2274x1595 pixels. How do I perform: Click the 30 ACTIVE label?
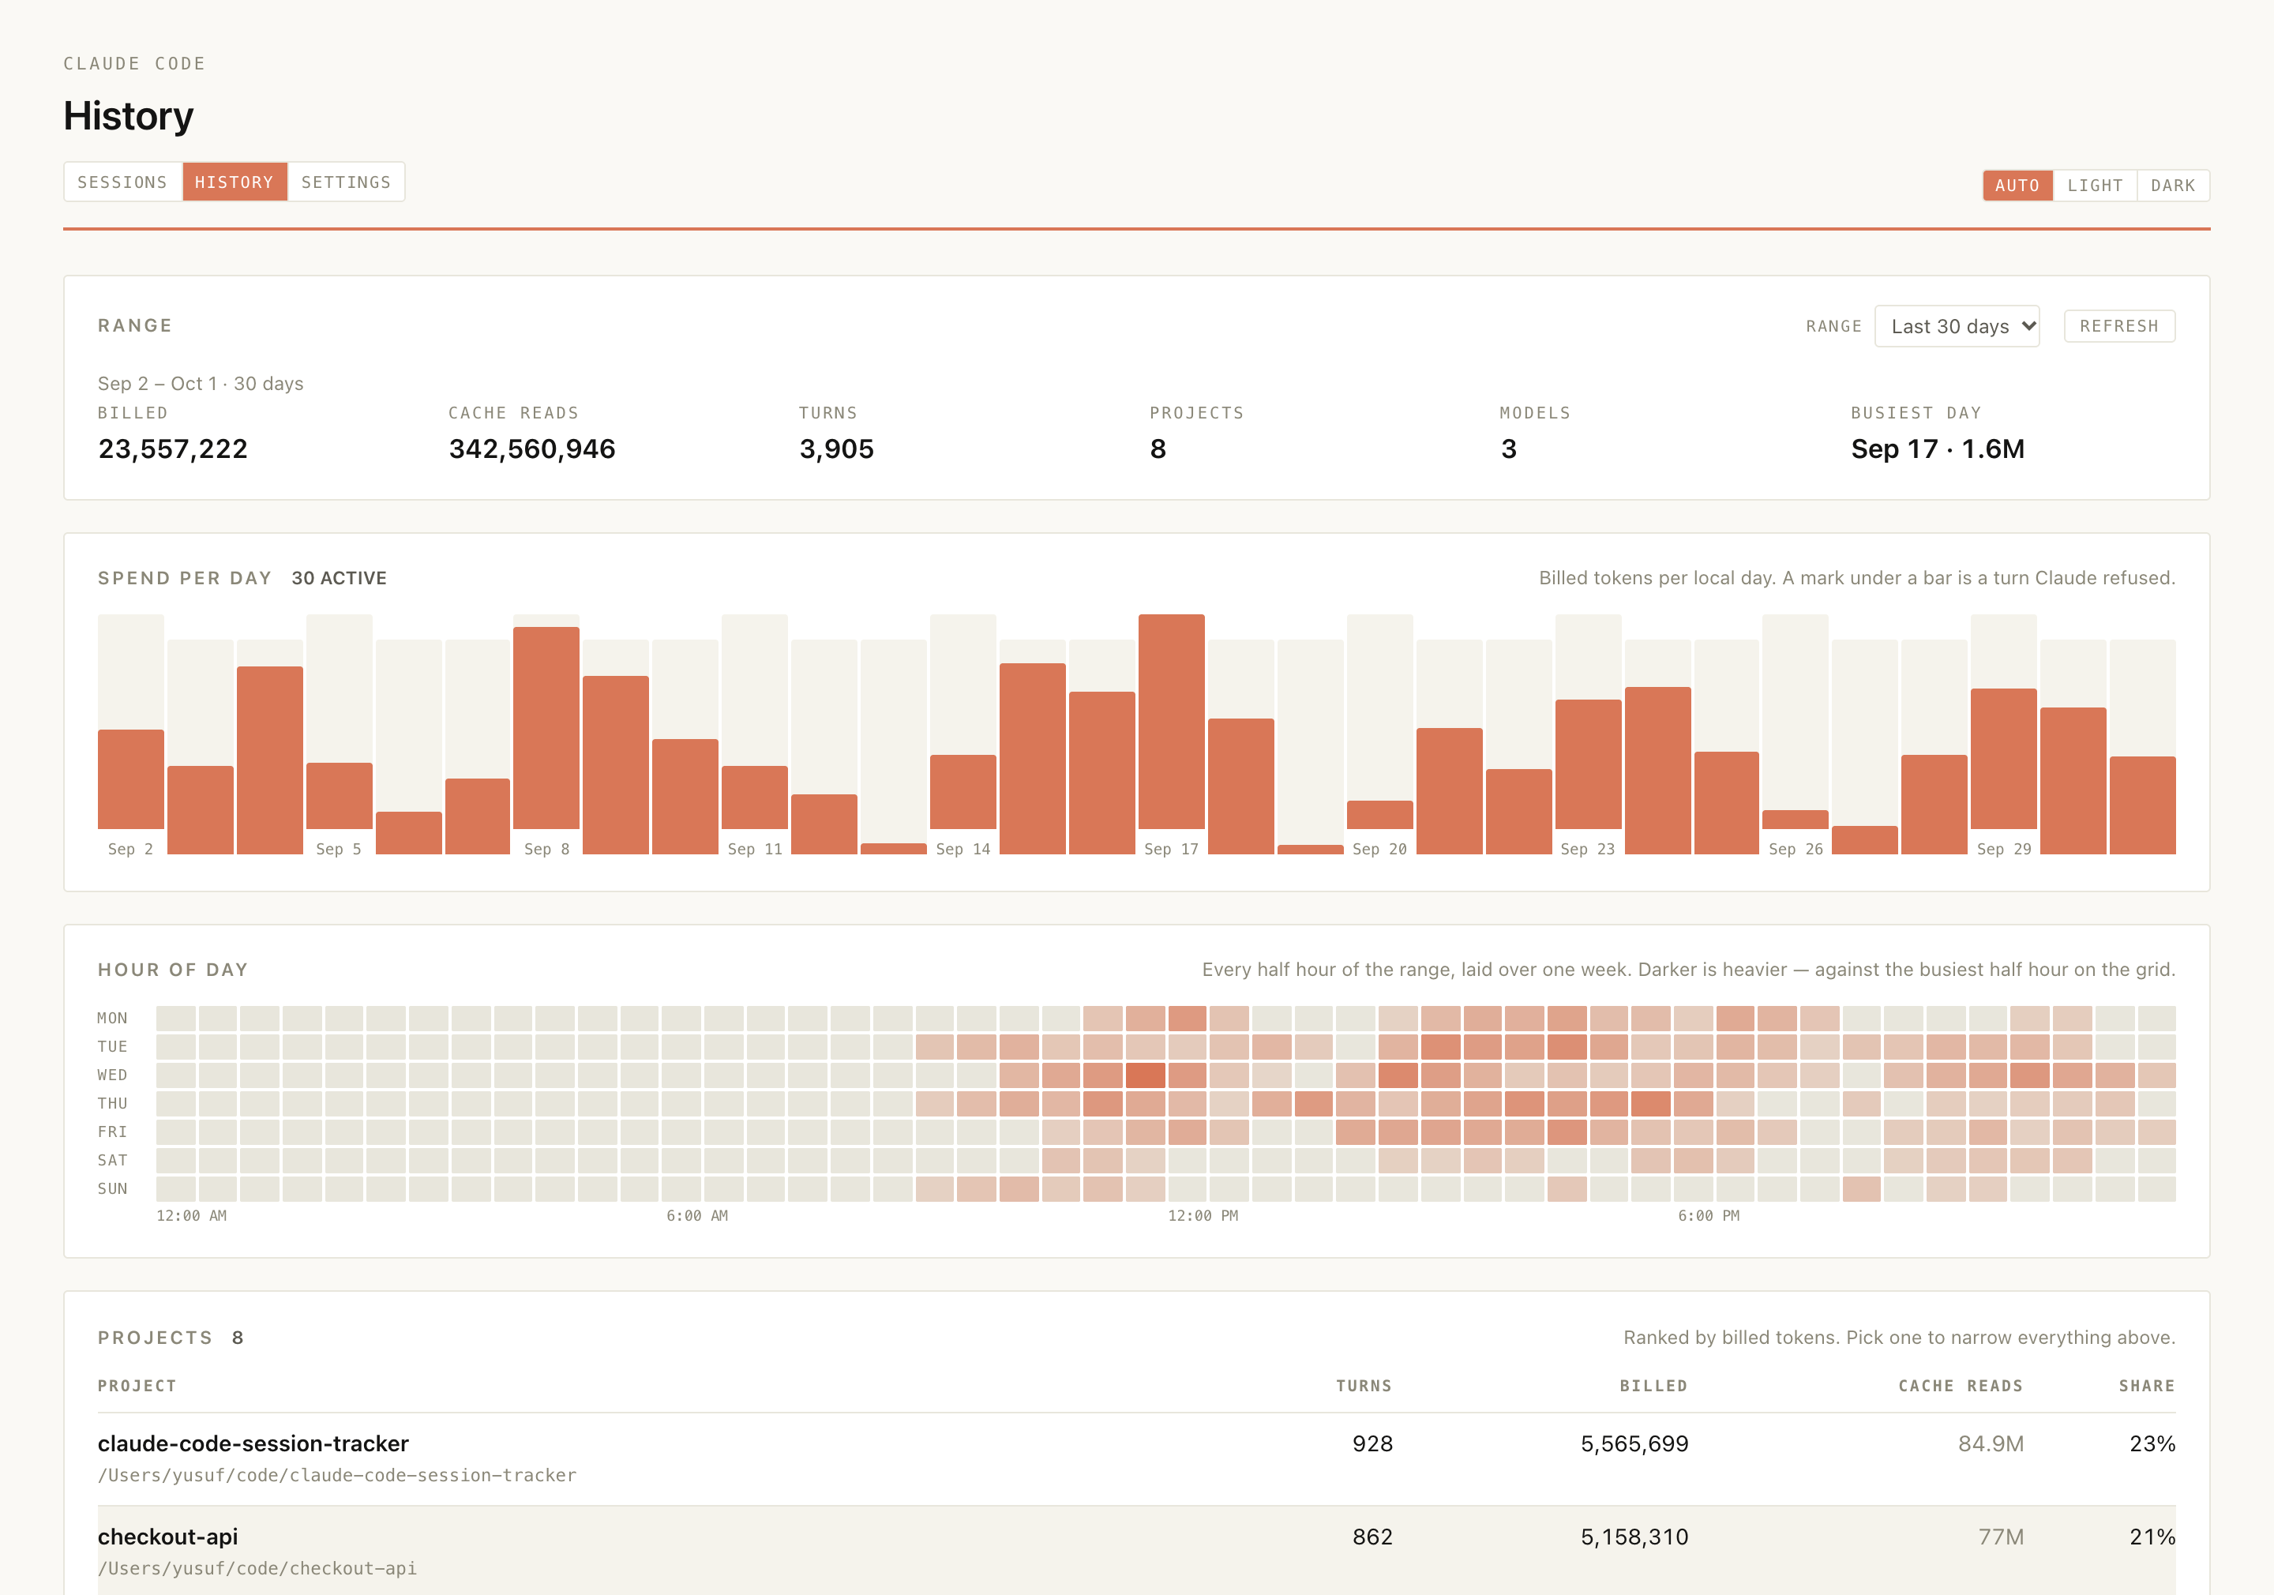[339, 579]
